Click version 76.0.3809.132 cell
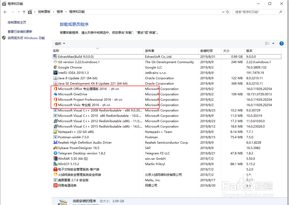Viewport: 289px width, 205px height. coord(256,67)
